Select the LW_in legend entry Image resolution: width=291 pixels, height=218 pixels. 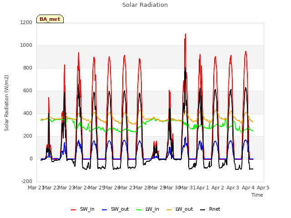coord(148,209)
